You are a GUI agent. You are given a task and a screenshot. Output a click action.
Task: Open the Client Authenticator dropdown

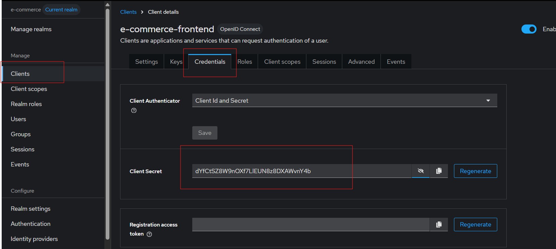(x=344, y=101)
